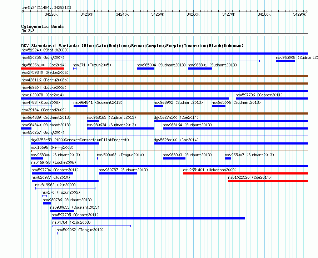Image resolution: width=318 pixels, height=258 pixels.
Task: Click nsv968300 (Sudmant2013) label
Action: 55,155
